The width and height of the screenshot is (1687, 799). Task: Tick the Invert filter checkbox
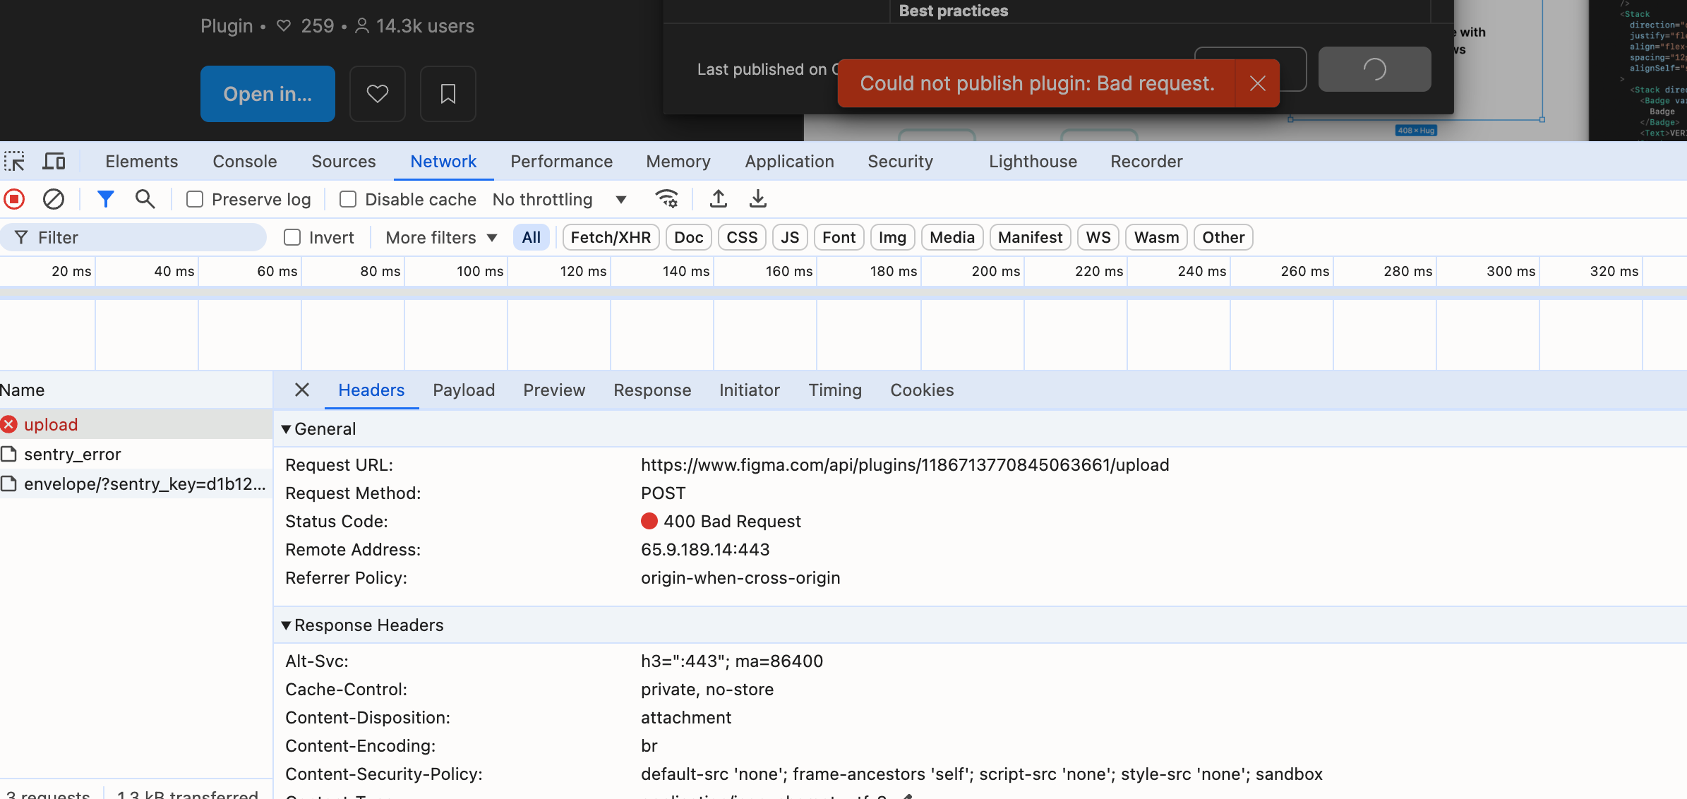tap(292, 238)
